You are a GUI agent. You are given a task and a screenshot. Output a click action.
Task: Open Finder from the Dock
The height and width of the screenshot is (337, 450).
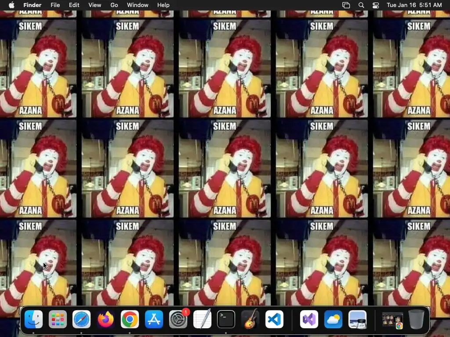coord(33,319)
